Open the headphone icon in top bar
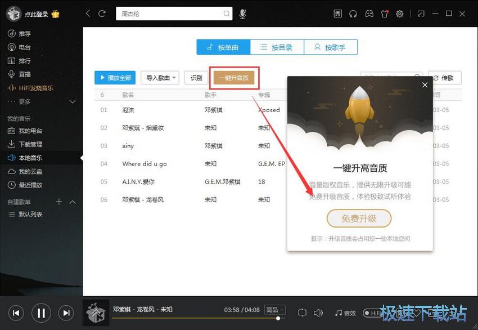Screen dimensions: 478x330 click(353, 14)
